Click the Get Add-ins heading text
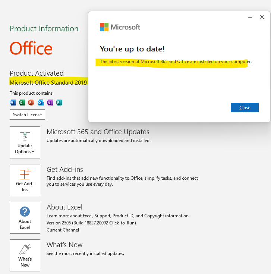This screenshot has width=271, height=274. point(65,170)
